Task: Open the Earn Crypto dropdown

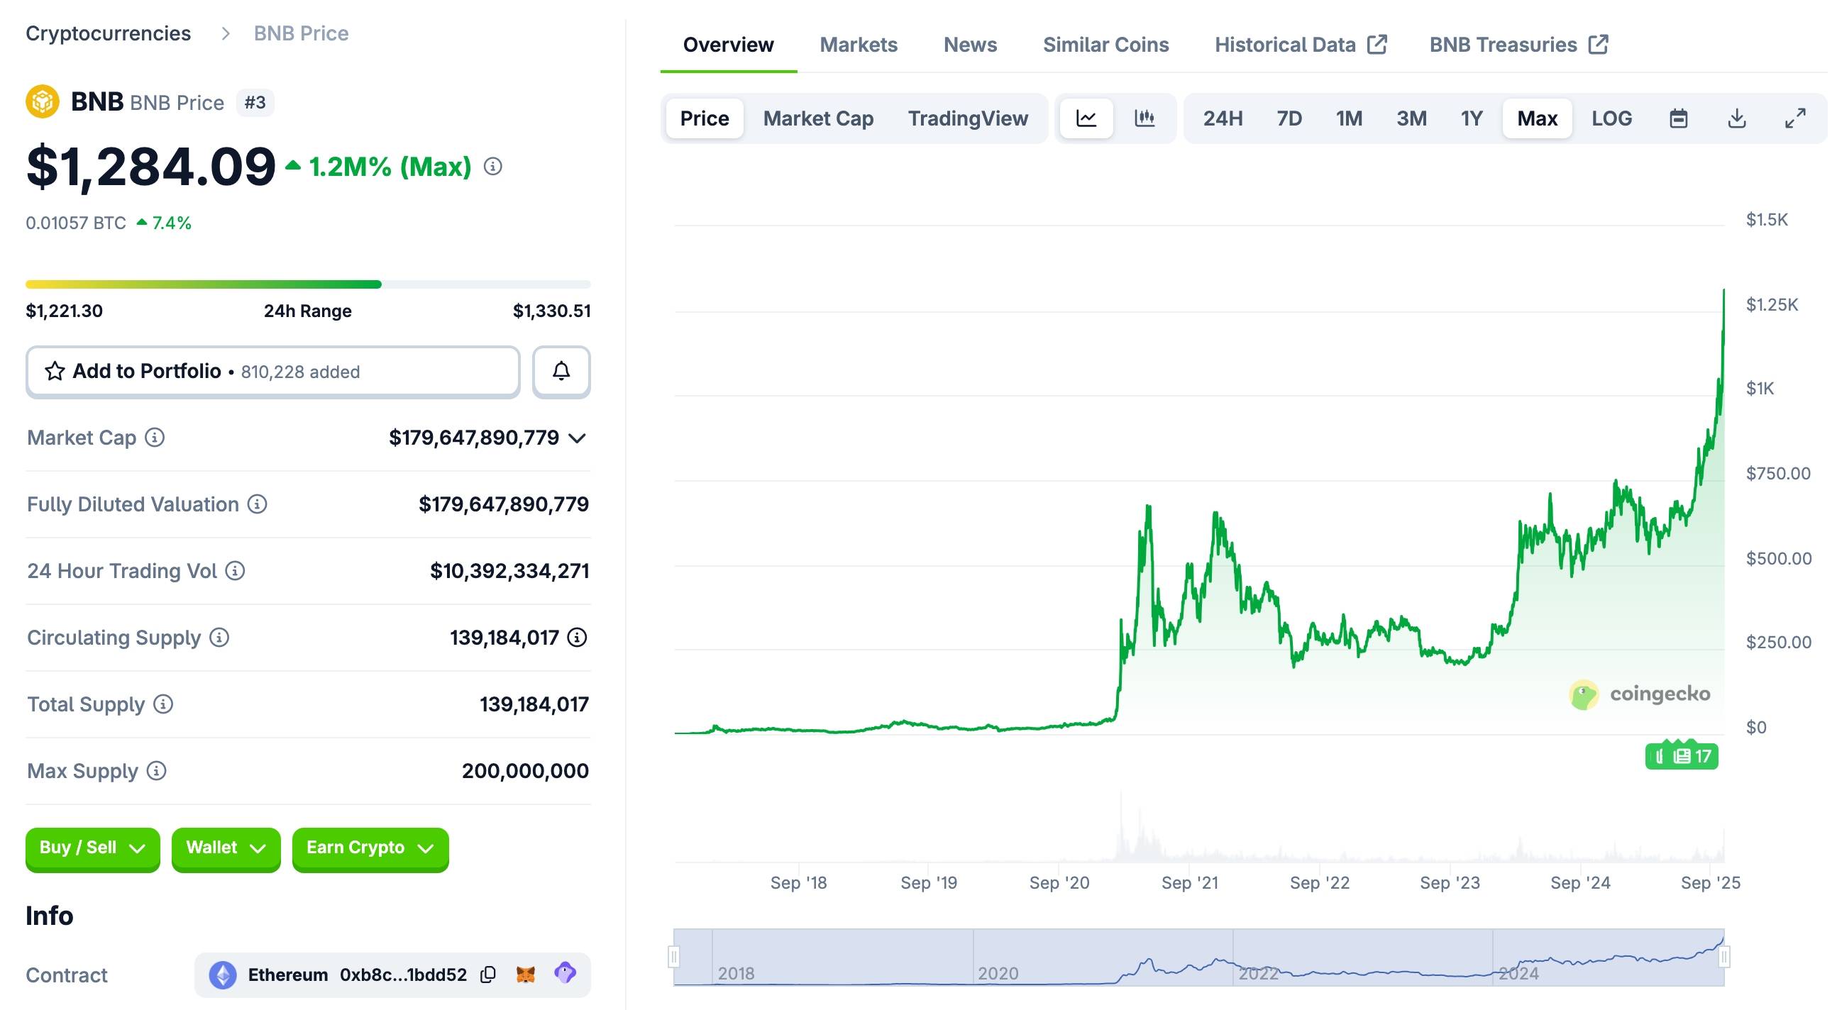Action: tap(370, 848)
